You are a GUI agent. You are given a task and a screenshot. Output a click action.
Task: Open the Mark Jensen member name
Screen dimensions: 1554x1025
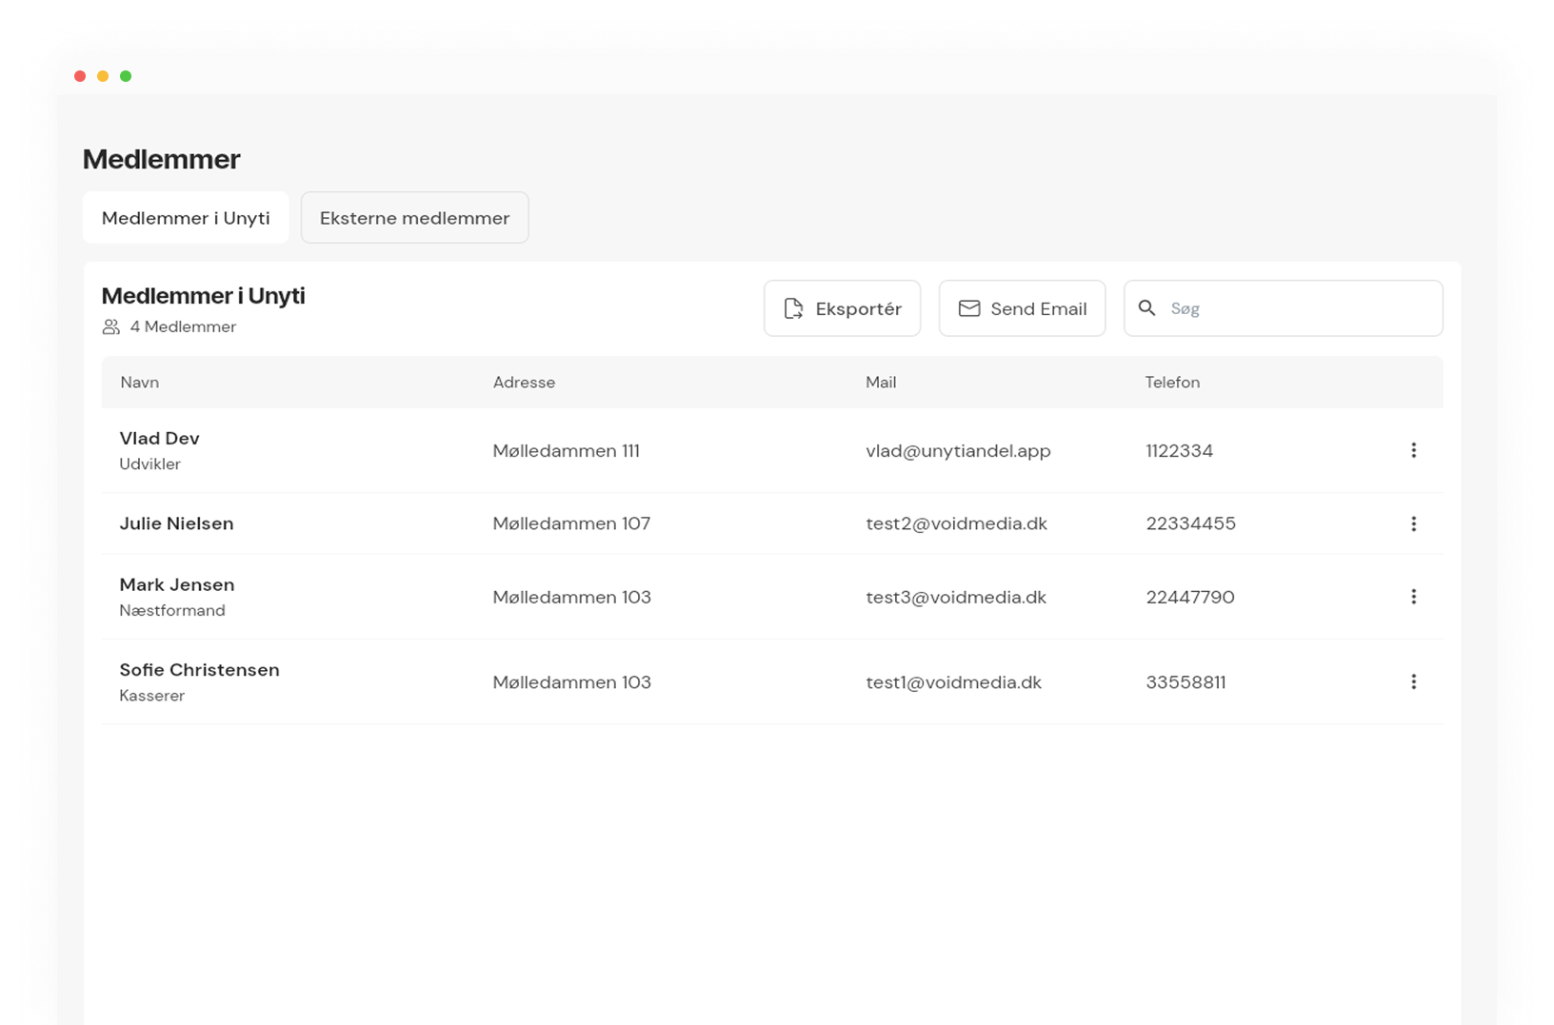(x=177, y=585)
